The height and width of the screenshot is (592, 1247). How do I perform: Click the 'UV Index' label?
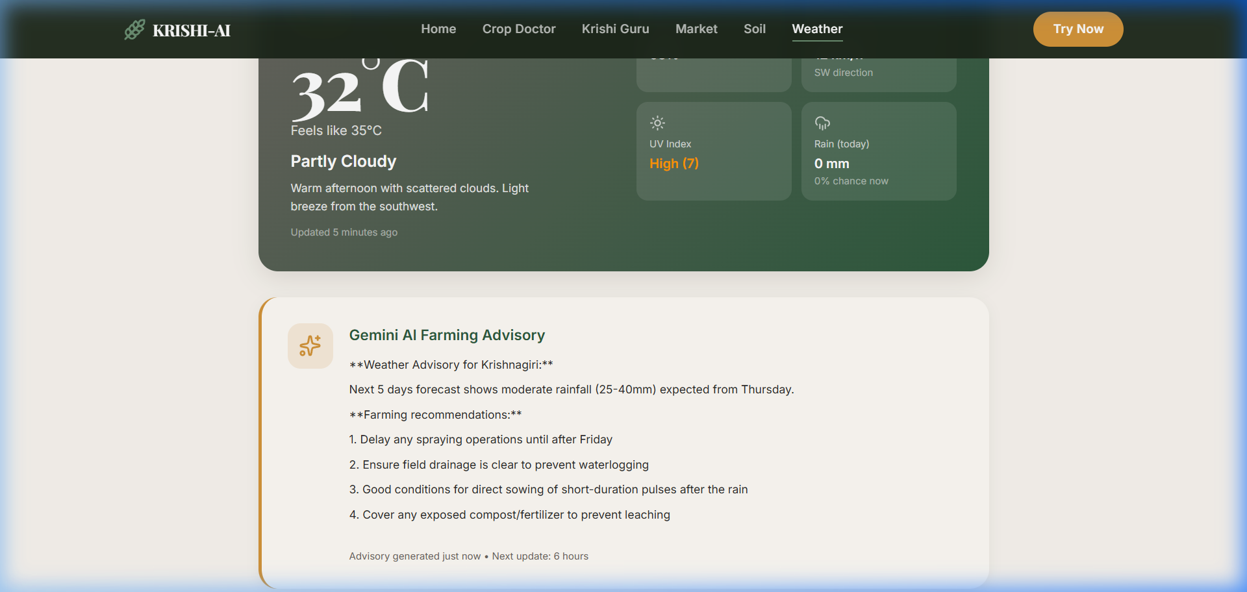[670, 144]
